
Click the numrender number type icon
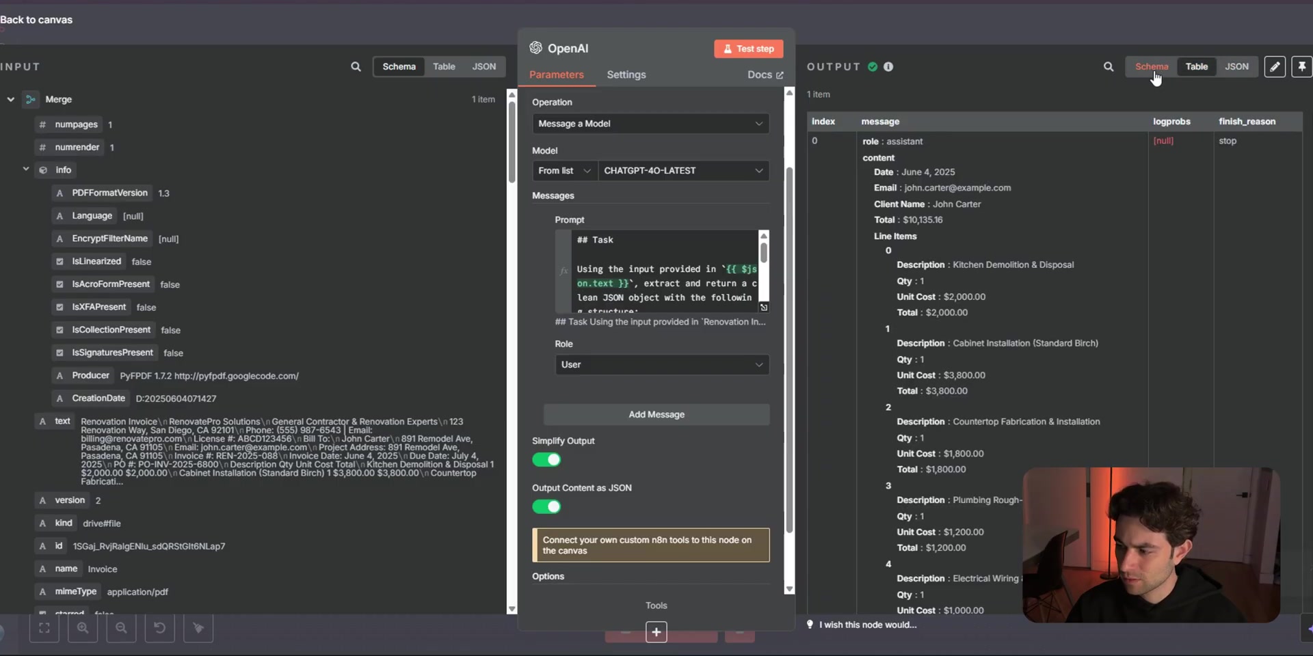[x=42, y=148]
